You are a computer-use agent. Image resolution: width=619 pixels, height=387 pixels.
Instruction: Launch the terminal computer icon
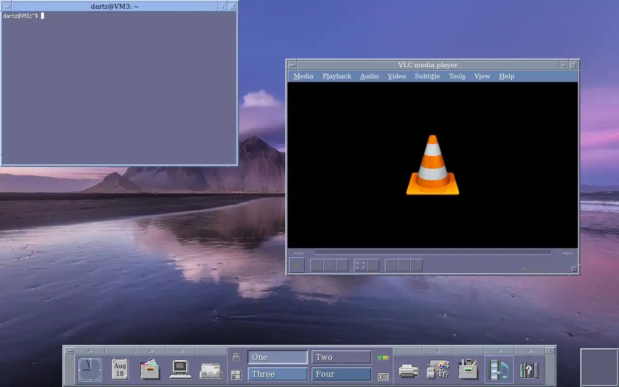[180, 370]
